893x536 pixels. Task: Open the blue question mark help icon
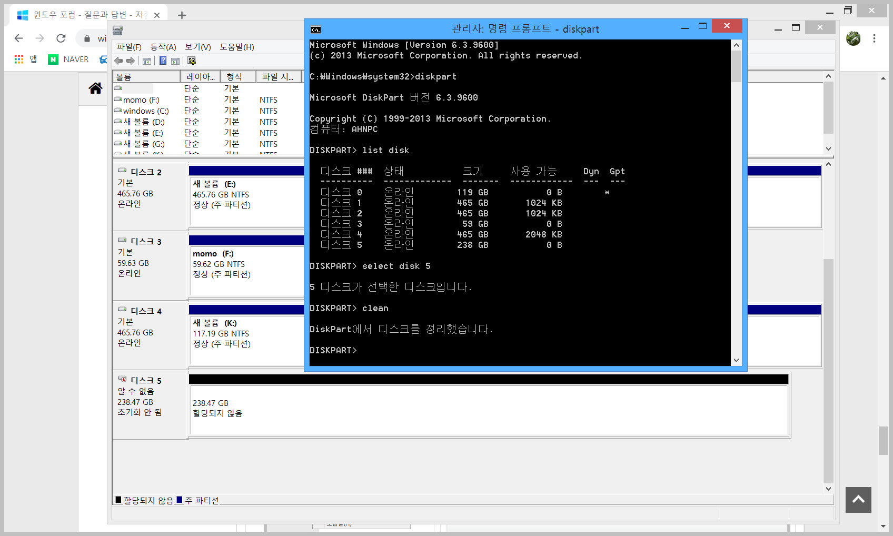(x=163, y=61)
